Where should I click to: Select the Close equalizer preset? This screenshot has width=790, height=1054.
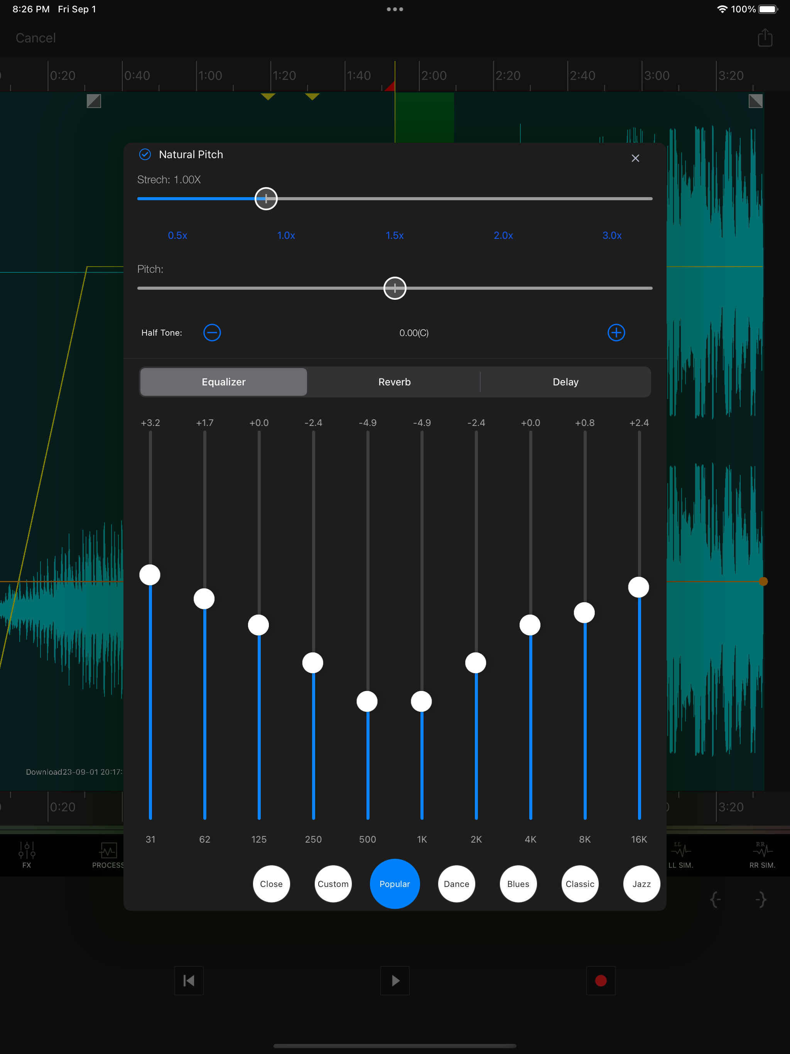coord(271,884)
